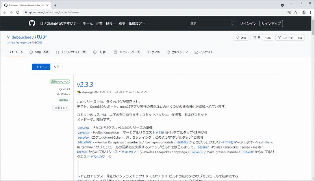Click the page vertical scrollbar thumb
315x181 pixels.
[x=313, y=27]
